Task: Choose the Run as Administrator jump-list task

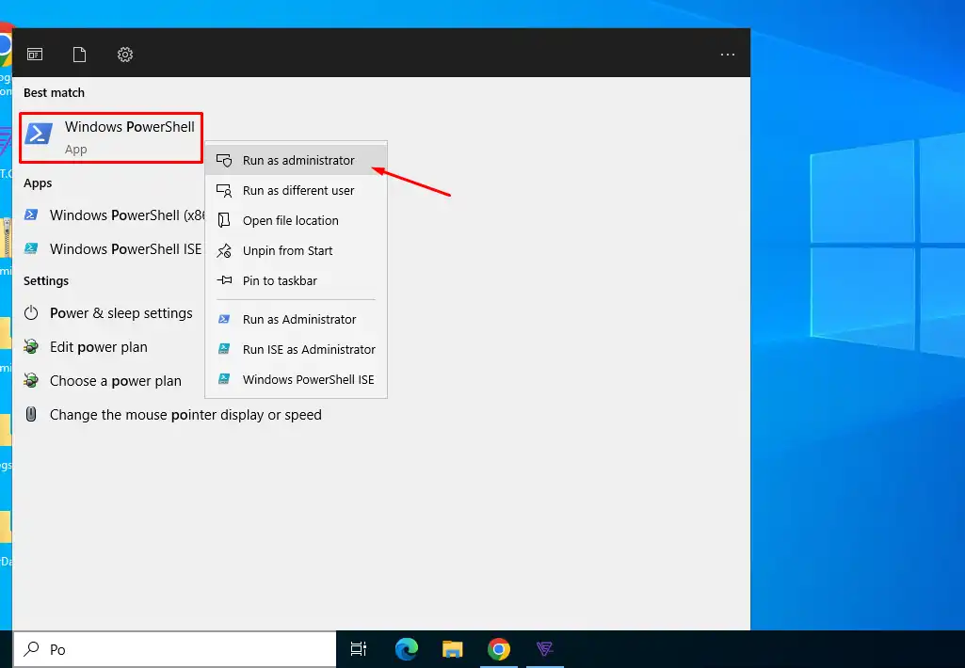Action: (296, 319)
